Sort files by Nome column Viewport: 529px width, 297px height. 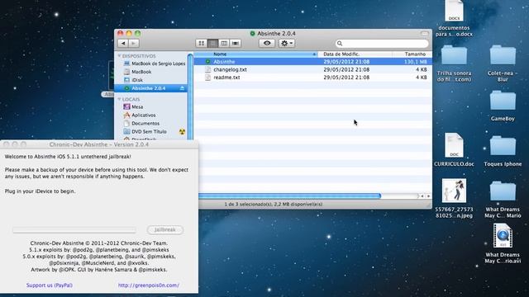[255, 54]
